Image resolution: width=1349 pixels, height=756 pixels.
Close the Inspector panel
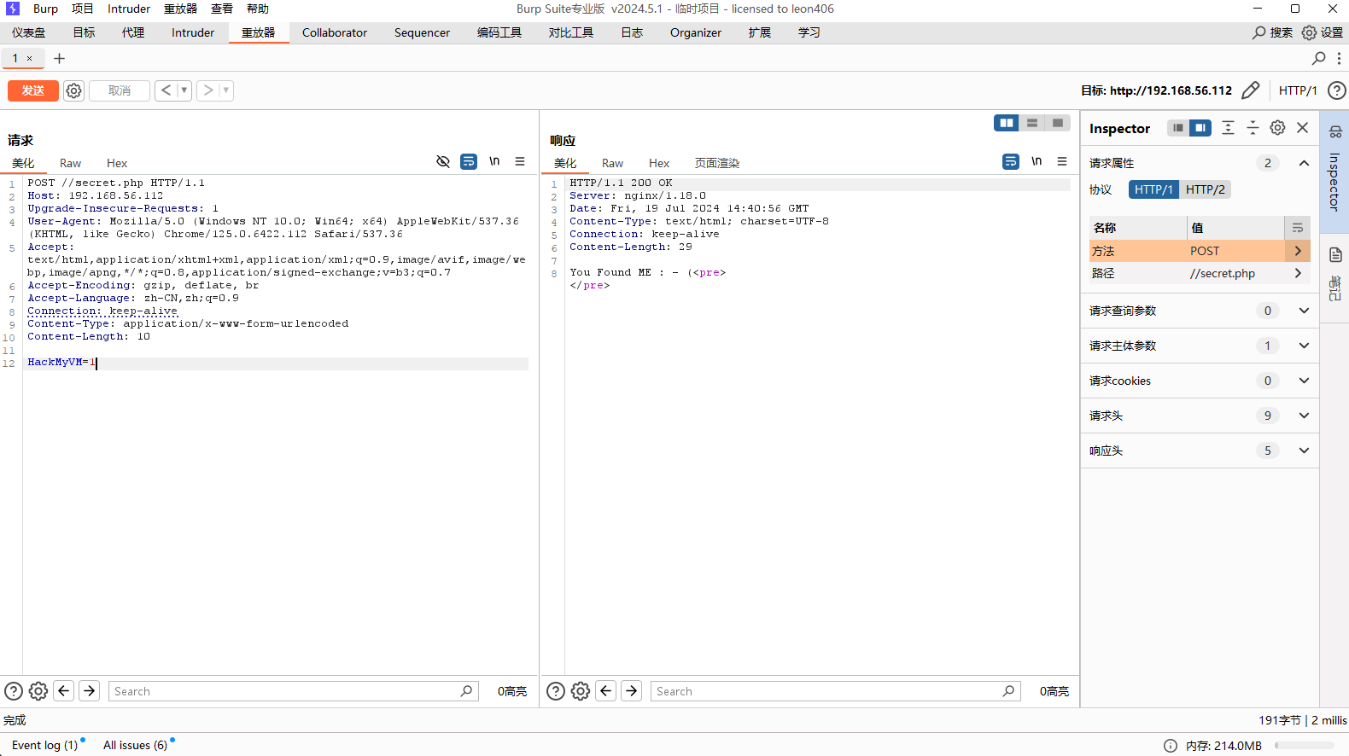[1302, 128]
